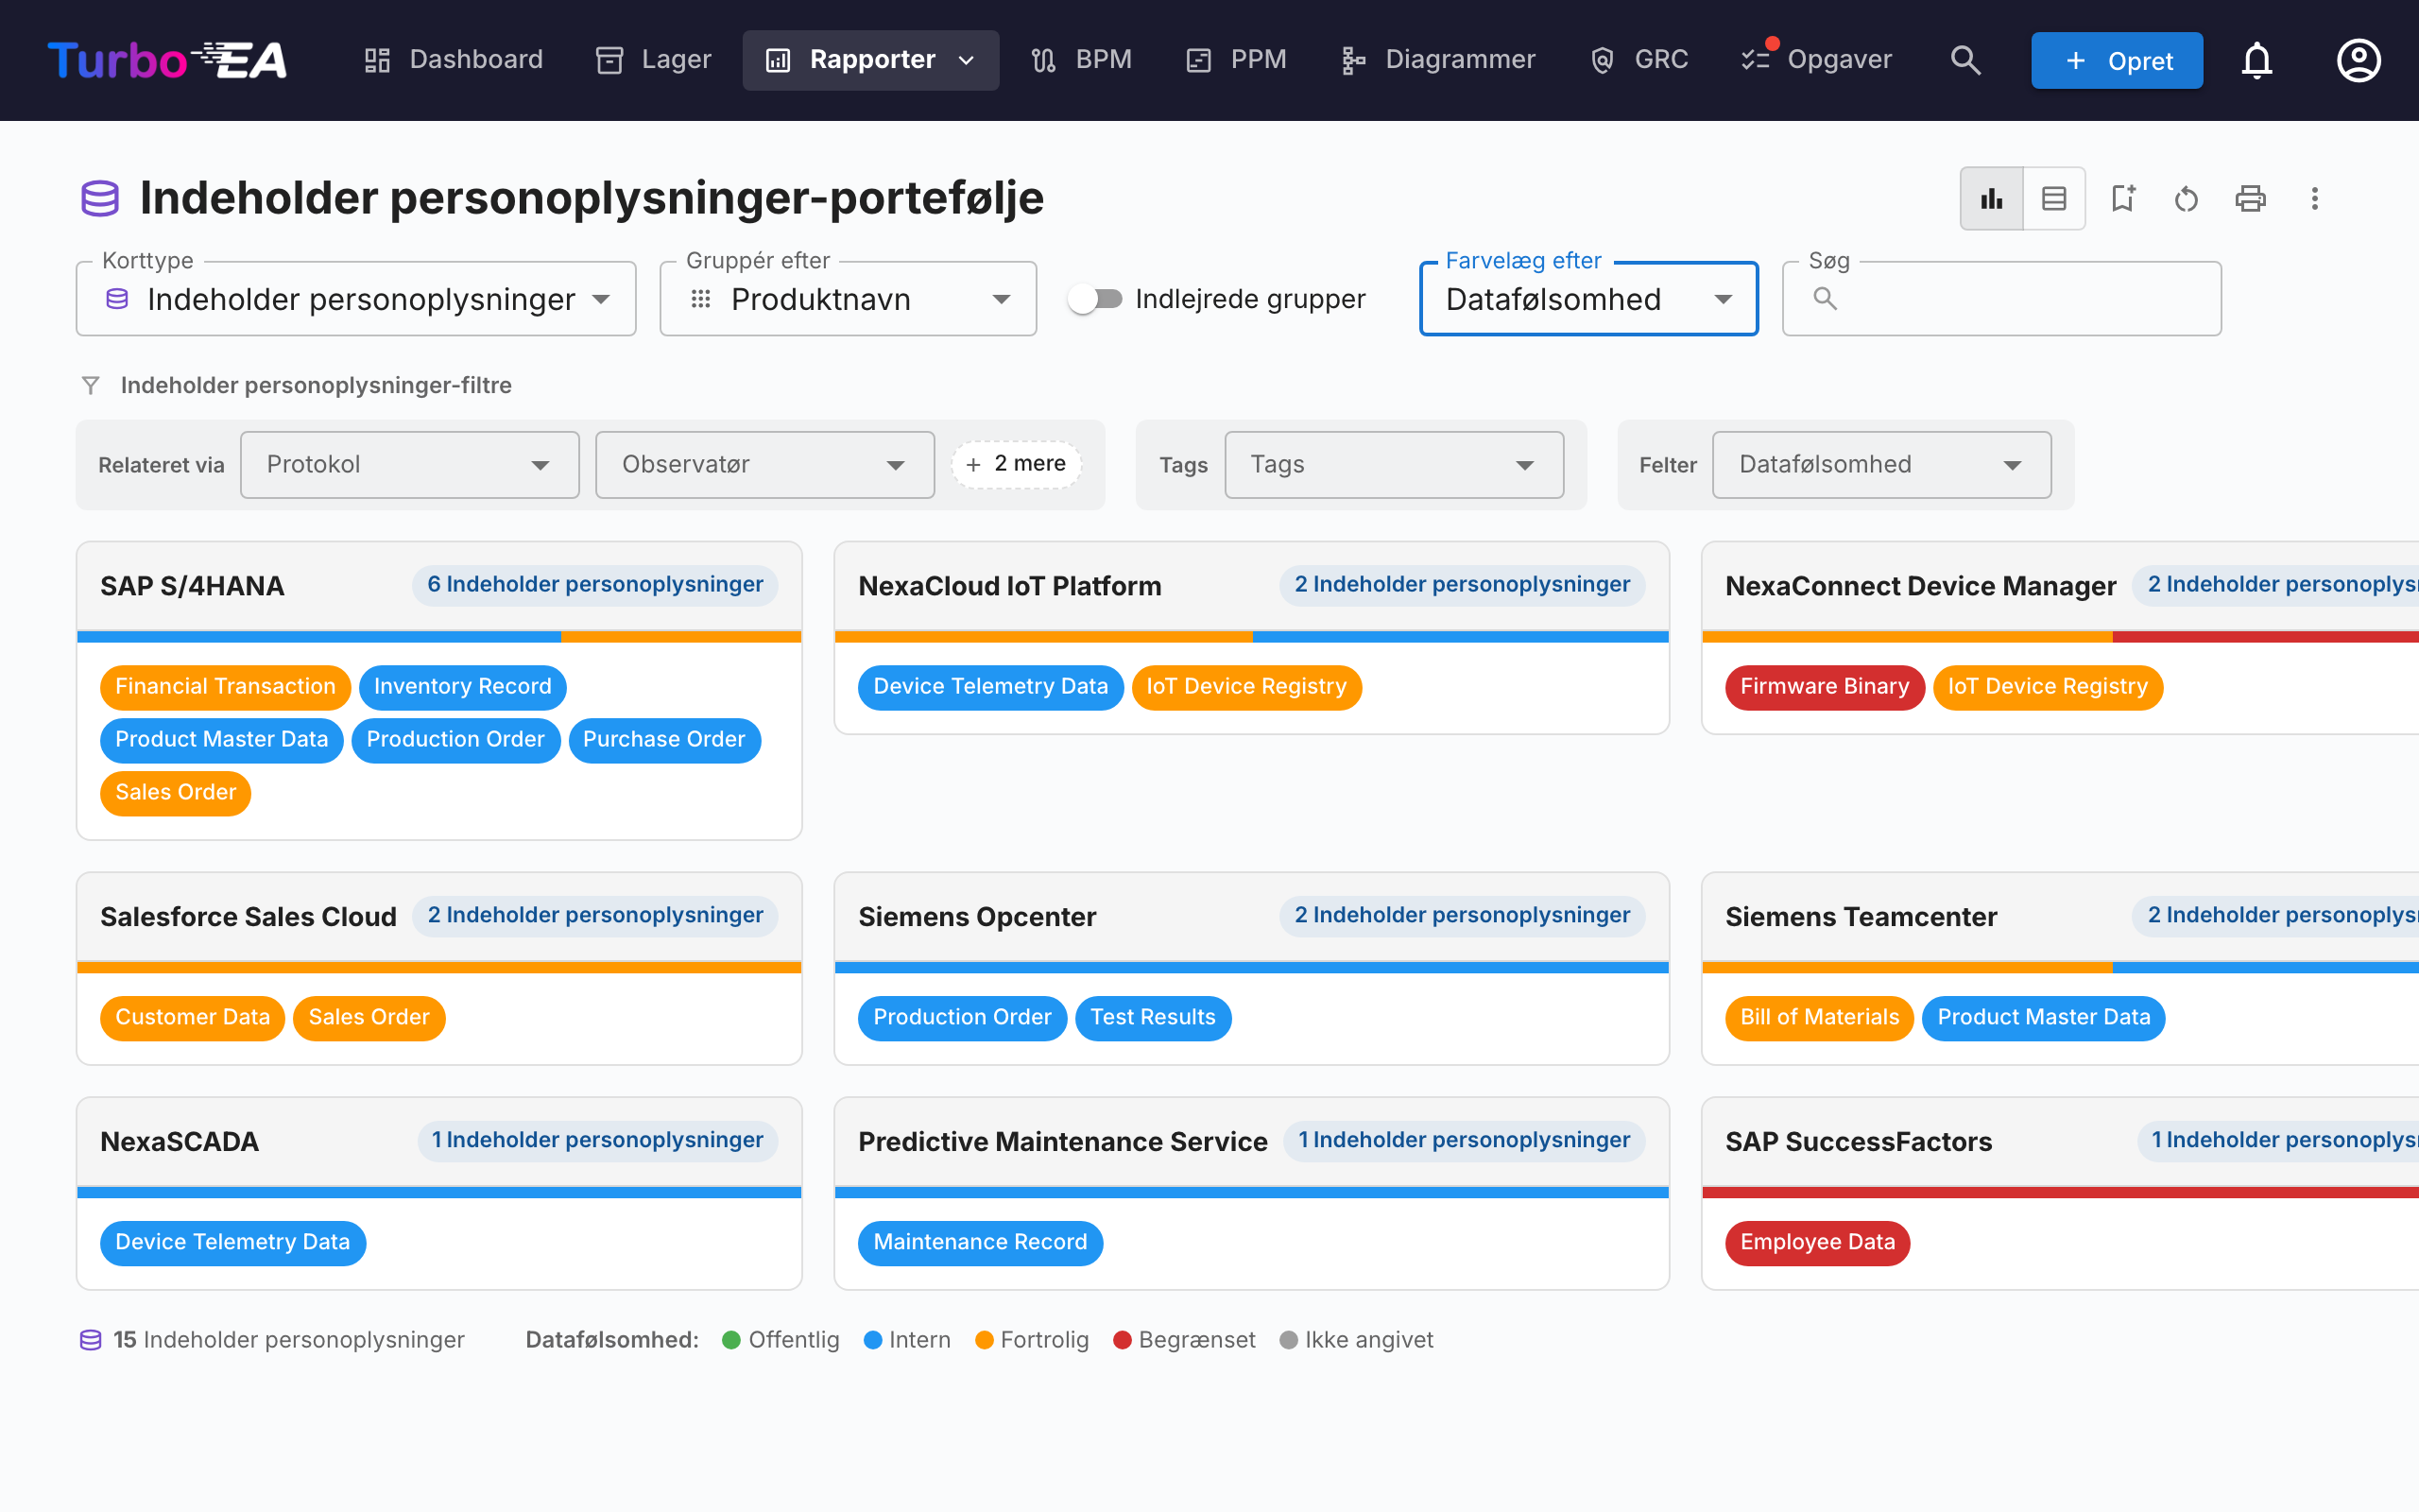
Task: Toggle the Indlejrede grupper switch
Action: pyautogui.click(x=1095, y=298)
